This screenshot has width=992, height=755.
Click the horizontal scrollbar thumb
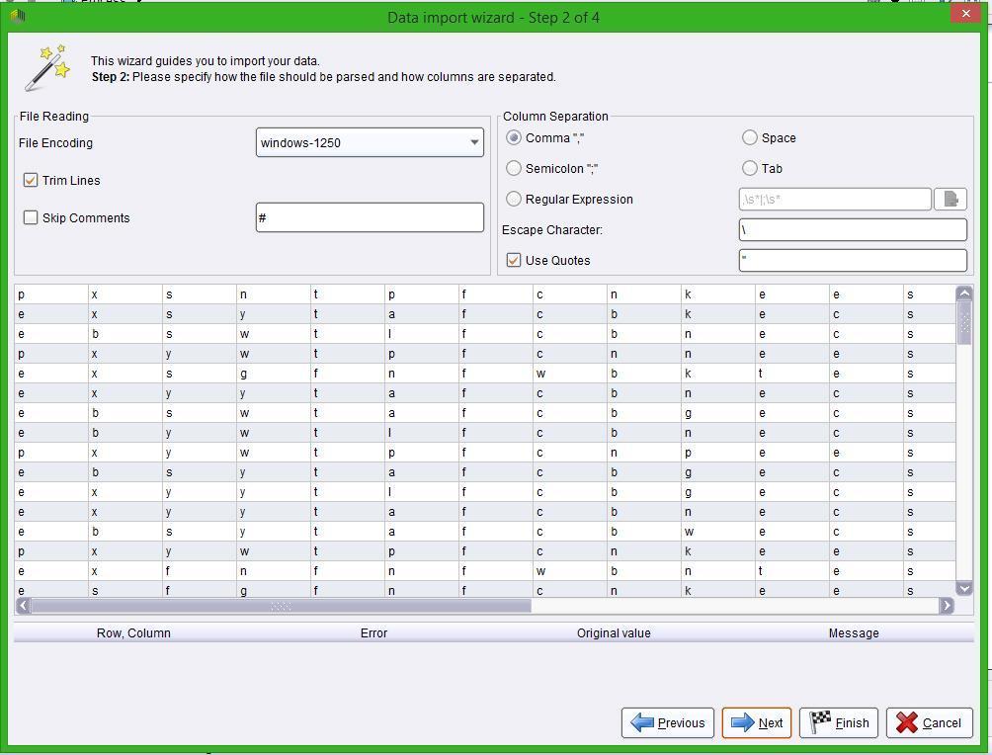point(282,607)
